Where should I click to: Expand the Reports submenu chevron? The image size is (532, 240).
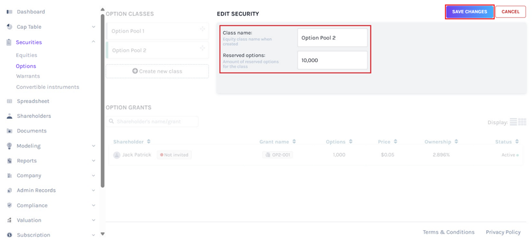click(x=93, y=161)
